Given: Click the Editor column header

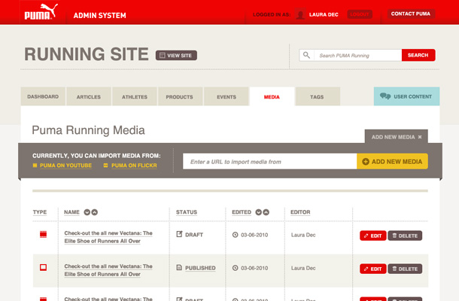Looking at the screenshot, I should 300,212.
